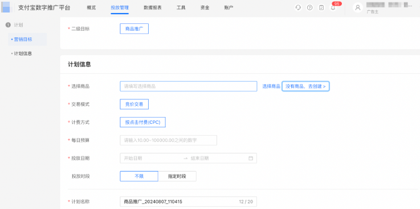Open the task checklist icon
The width and height of the screenshot is (420, 209).
pyautogui.click(x=321, y=7)
